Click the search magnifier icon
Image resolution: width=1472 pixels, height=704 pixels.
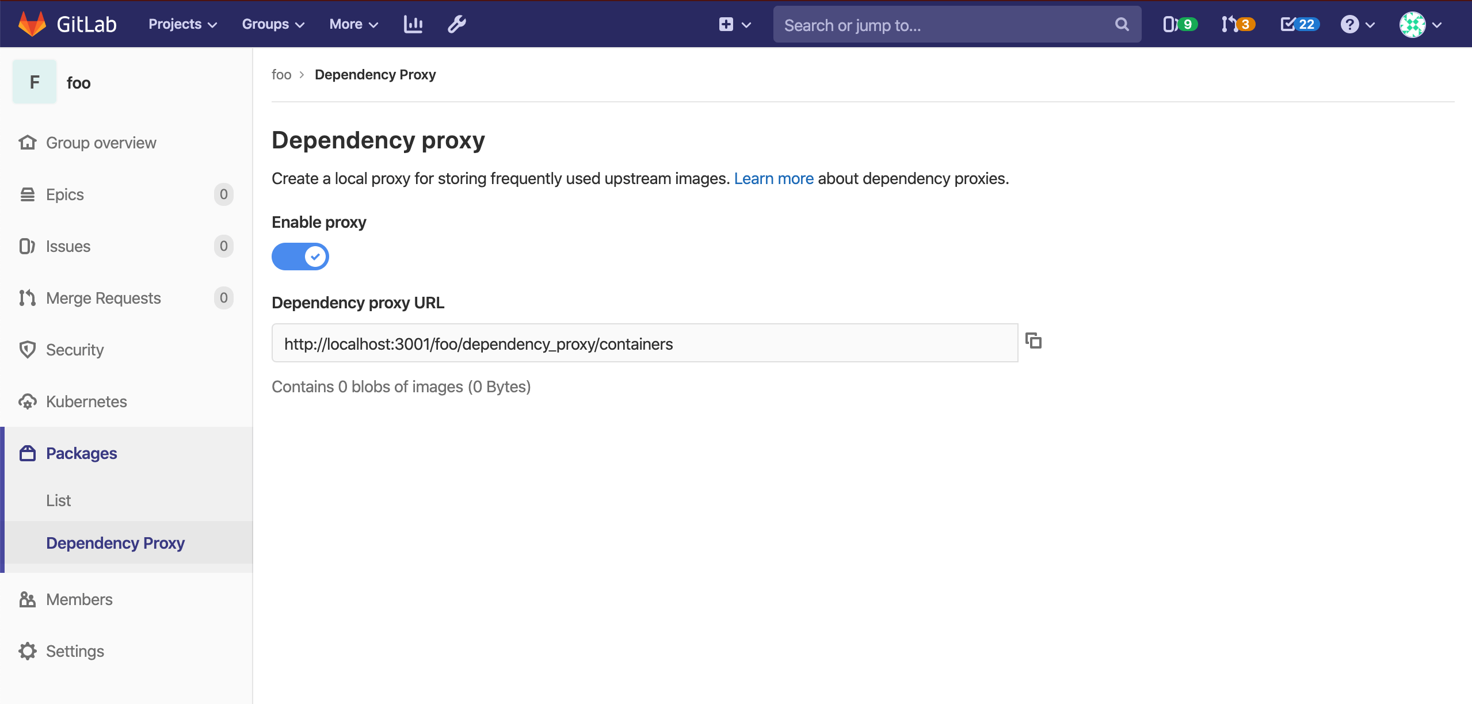(x=1122, y=24)
